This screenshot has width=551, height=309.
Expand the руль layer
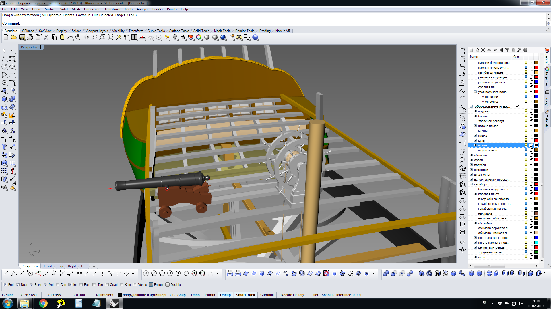(x=475, y=140)
